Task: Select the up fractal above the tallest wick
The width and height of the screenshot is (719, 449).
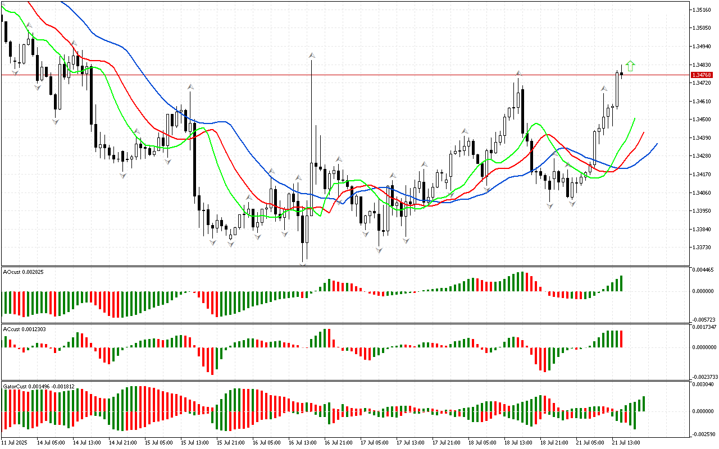Action: (x=312, y=55)
